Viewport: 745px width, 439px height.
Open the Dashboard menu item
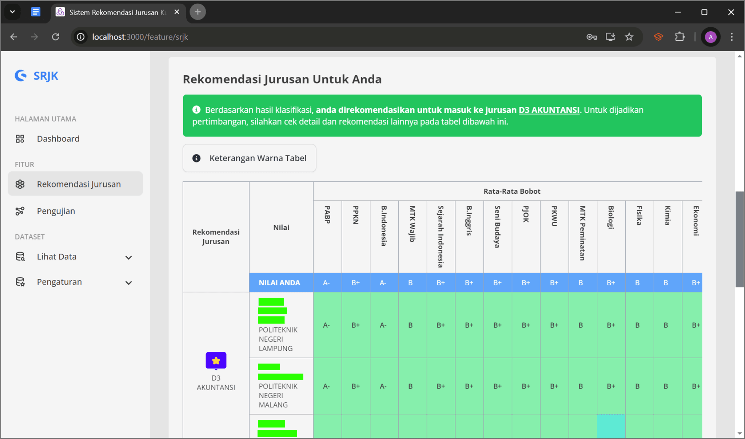coord(75,139)
